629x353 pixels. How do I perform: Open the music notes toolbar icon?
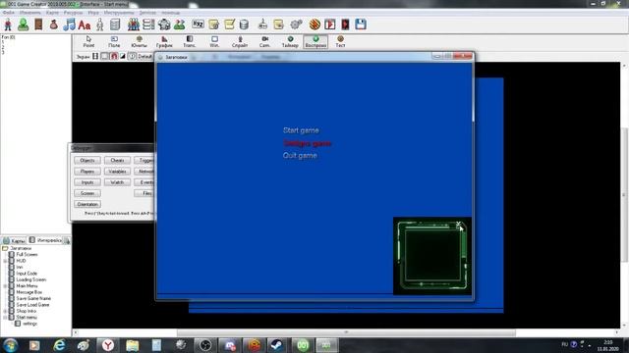69,25
